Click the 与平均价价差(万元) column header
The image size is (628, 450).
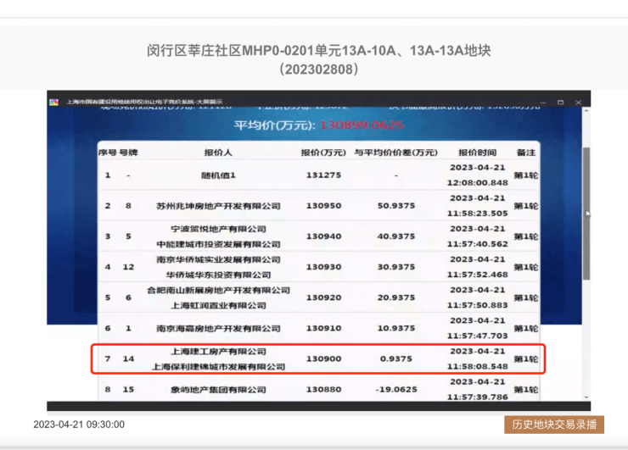tap(395, 153)
